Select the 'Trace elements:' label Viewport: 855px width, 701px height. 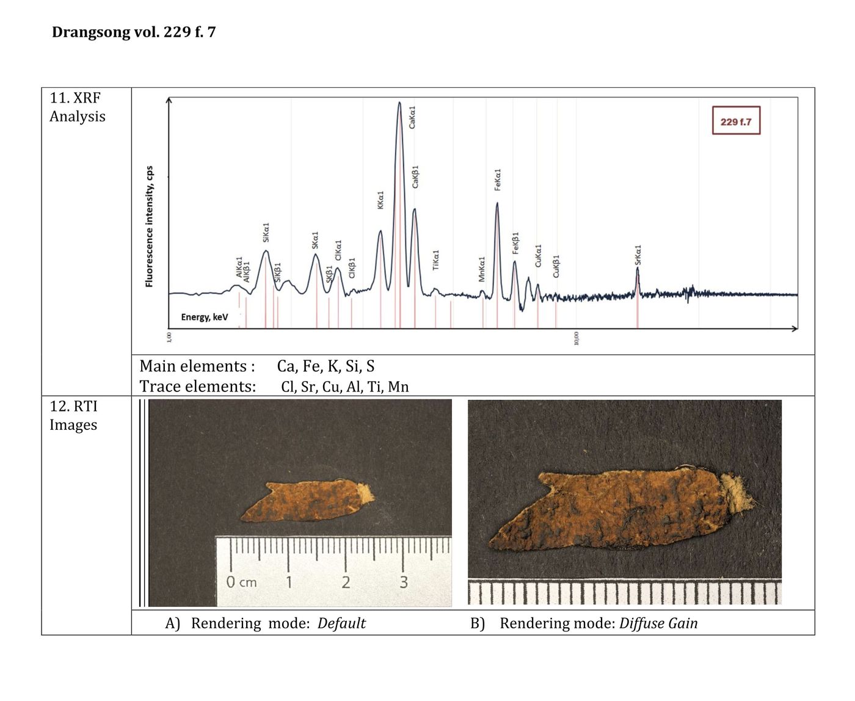197,387
